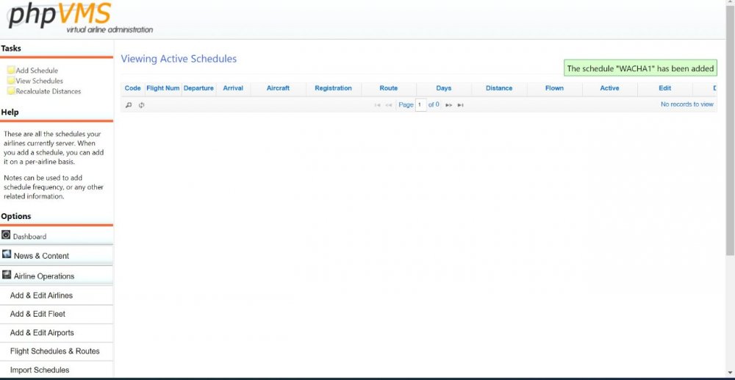Click the reload grid refresh icon
This screenshot has height=380, width=735.
(141, 105)
